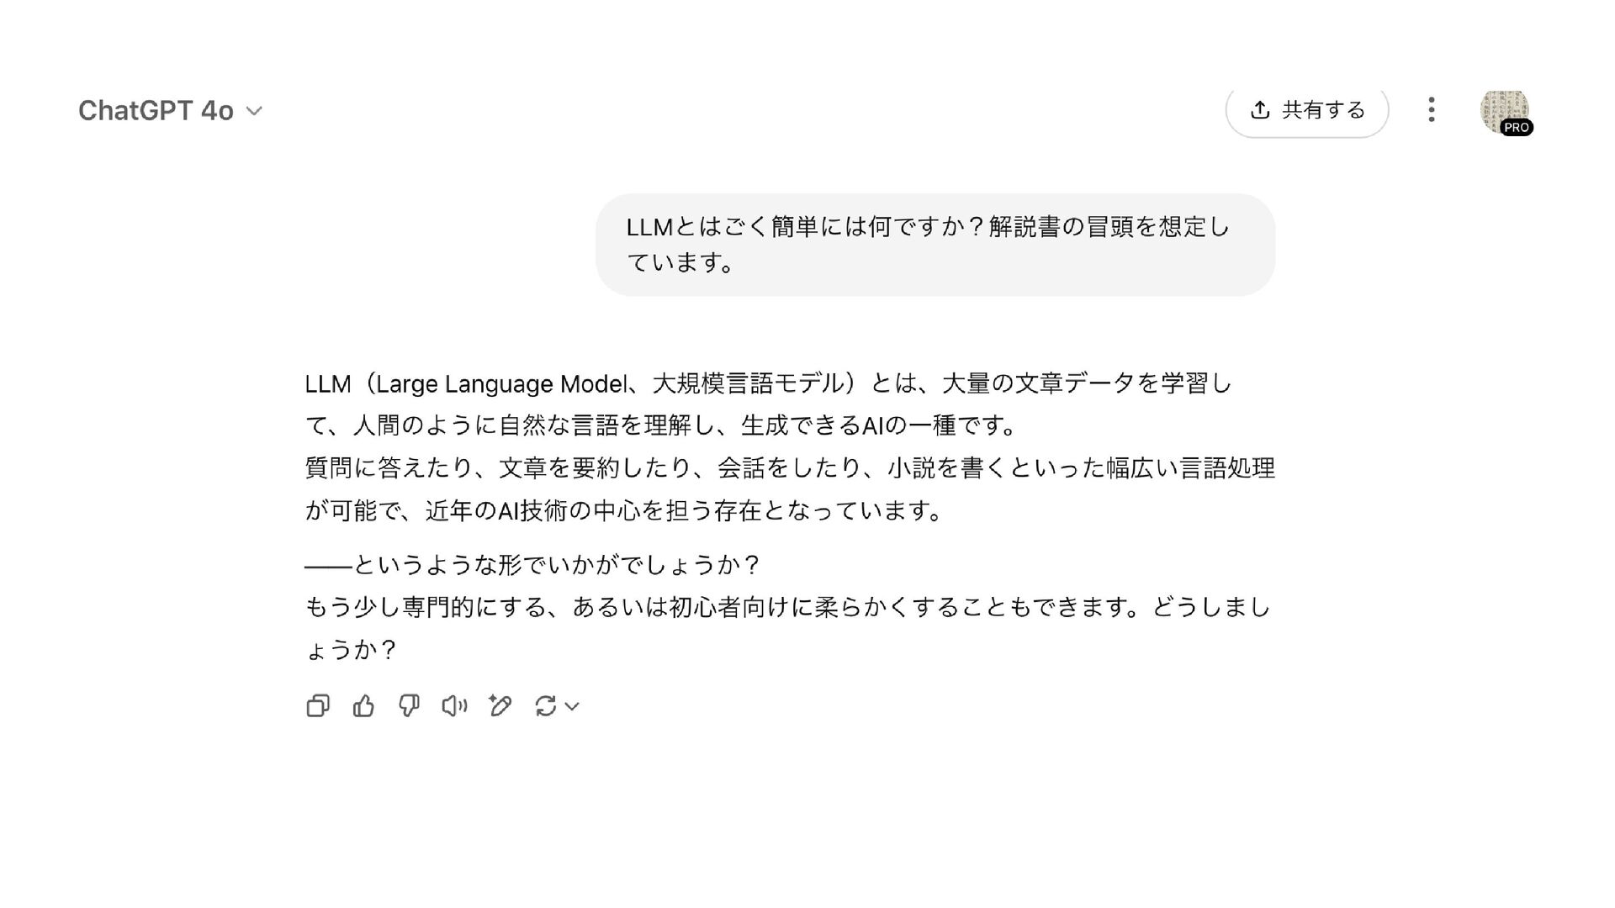Screen dimensions: 1615x908
Task: Click the line beginning with 質問に答えたり
Action: pos(790,468)
